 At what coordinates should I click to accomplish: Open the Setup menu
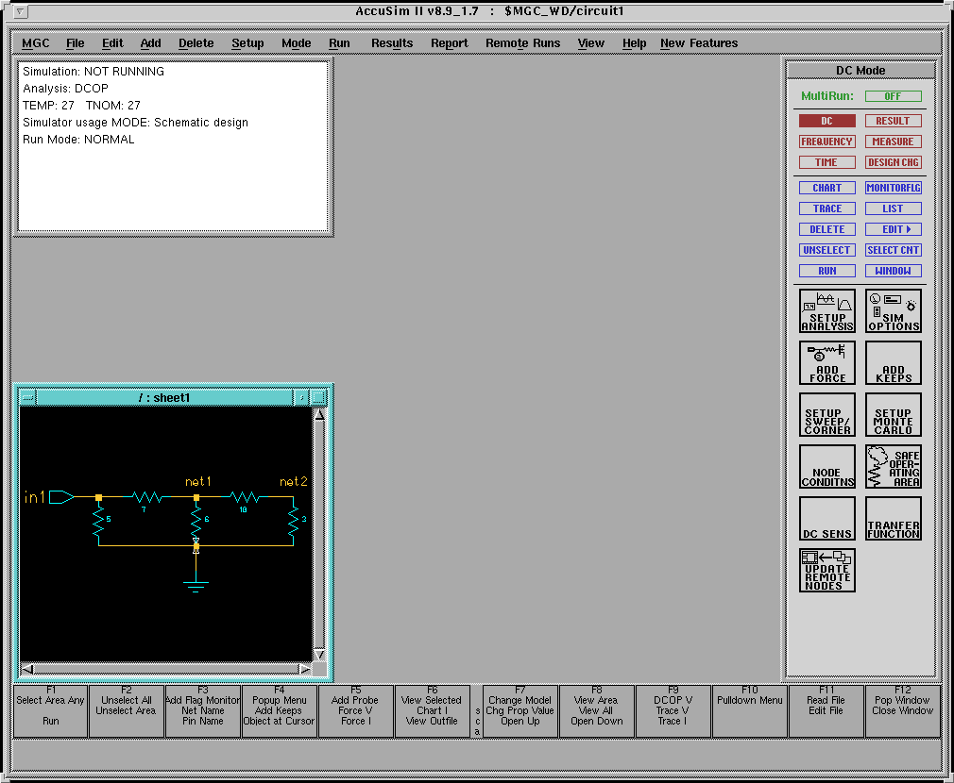(247, 43)
